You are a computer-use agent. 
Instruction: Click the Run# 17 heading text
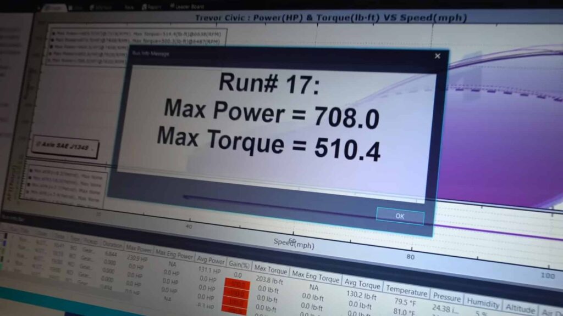click(x=269, y=83)
